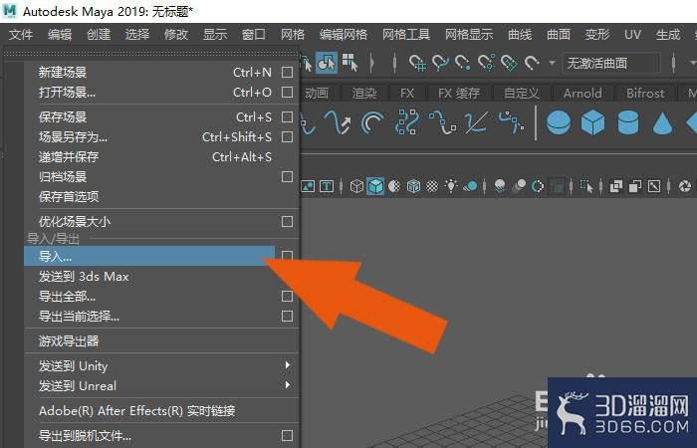Click the add points curve shelf icon
This screenshot has height=448, width=697.
[511, 122]
